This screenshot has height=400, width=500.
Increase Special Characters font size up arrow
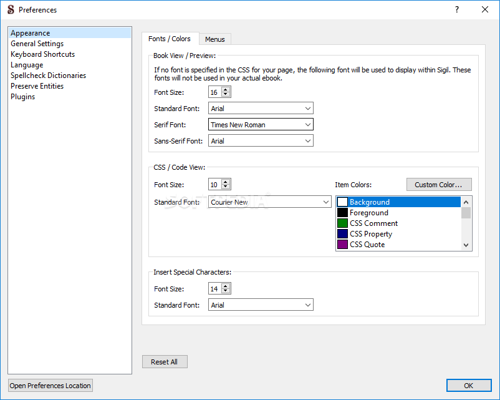(226, 286)
